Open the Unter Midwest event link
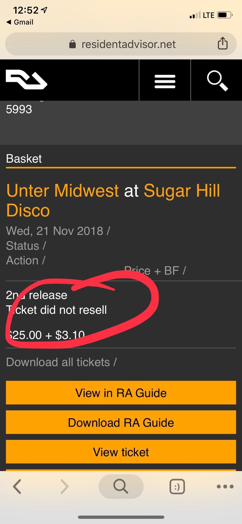The width and height of the screenshot is (242, 524). pos(63,190)
